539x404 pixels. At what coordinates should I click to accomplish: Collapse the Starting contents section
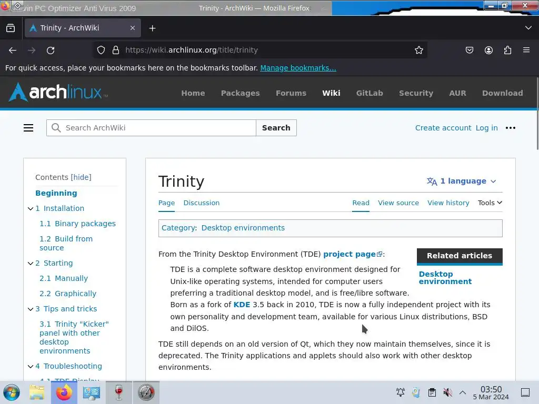[x=31, y=263]
